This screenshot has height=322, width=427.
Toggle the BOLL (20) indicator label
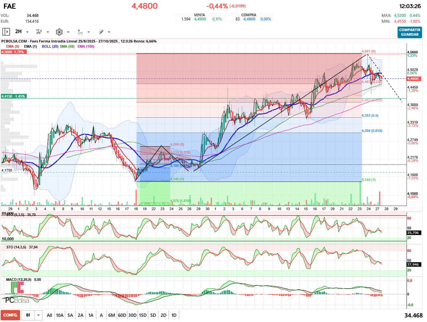point(50,46)
